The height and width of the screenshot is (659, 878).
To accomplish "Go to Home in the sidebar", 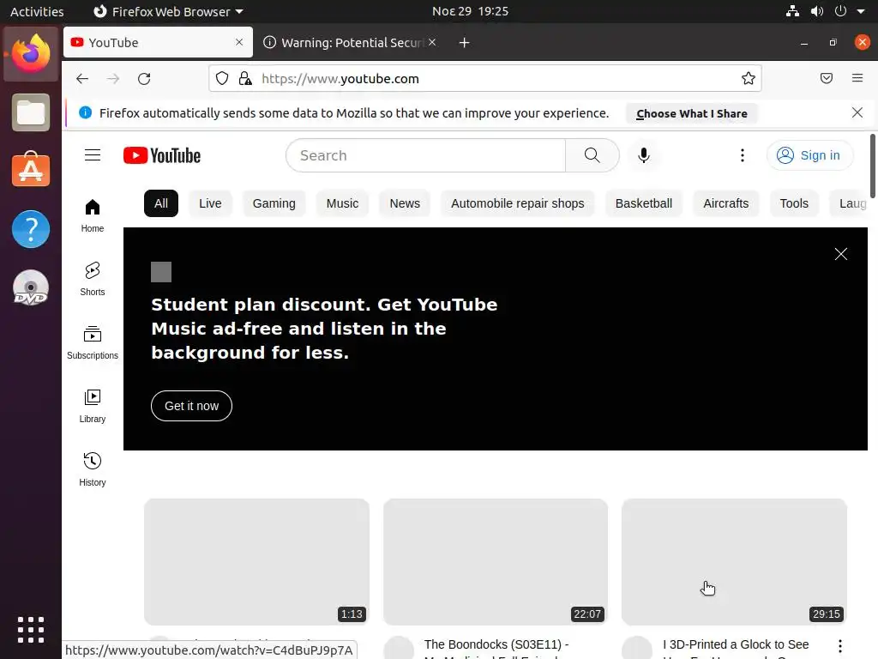I will (x=93, y=215).
